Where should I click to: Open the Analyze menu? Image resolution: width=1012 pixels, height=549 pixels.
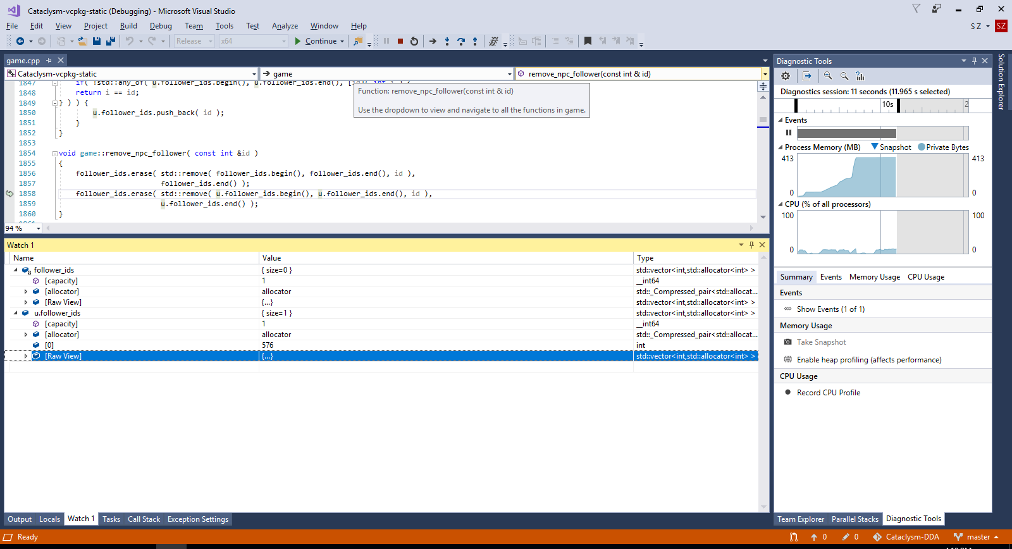tap(285, 26)
